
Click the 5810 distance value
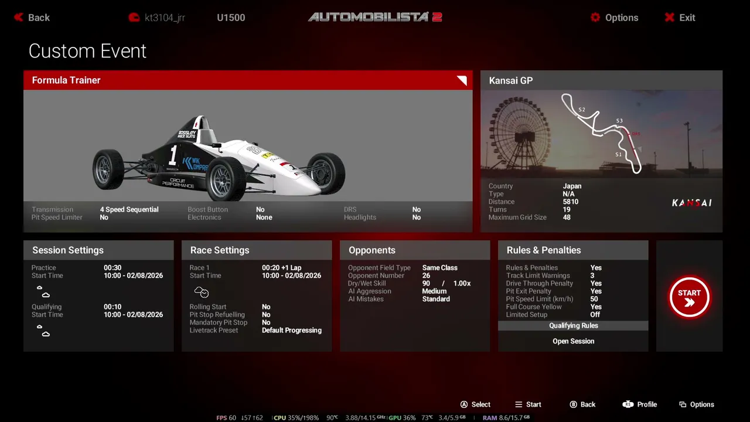tap(571, 202)
